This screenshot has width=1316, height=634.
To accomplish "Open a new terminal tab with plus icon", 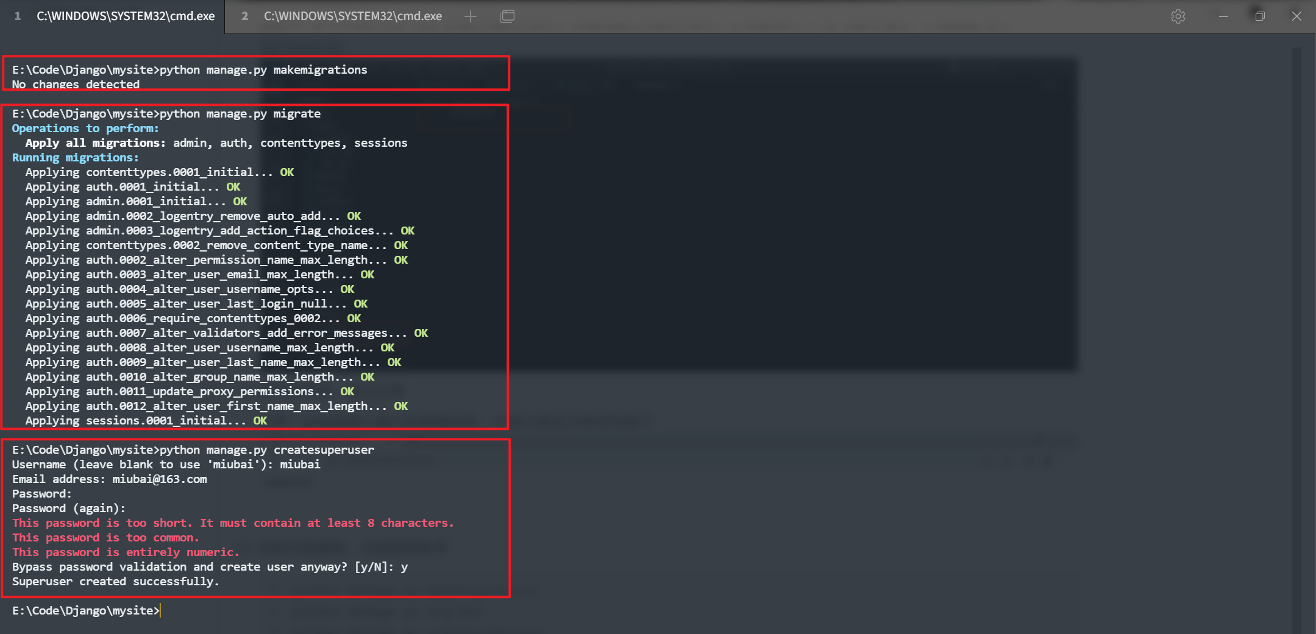I will [470, 16].
